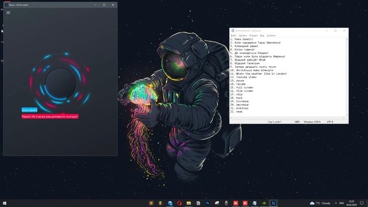368x207 pixels.
Task: Click the '20. decrease' line in Notepad
Action: (239, 105)
